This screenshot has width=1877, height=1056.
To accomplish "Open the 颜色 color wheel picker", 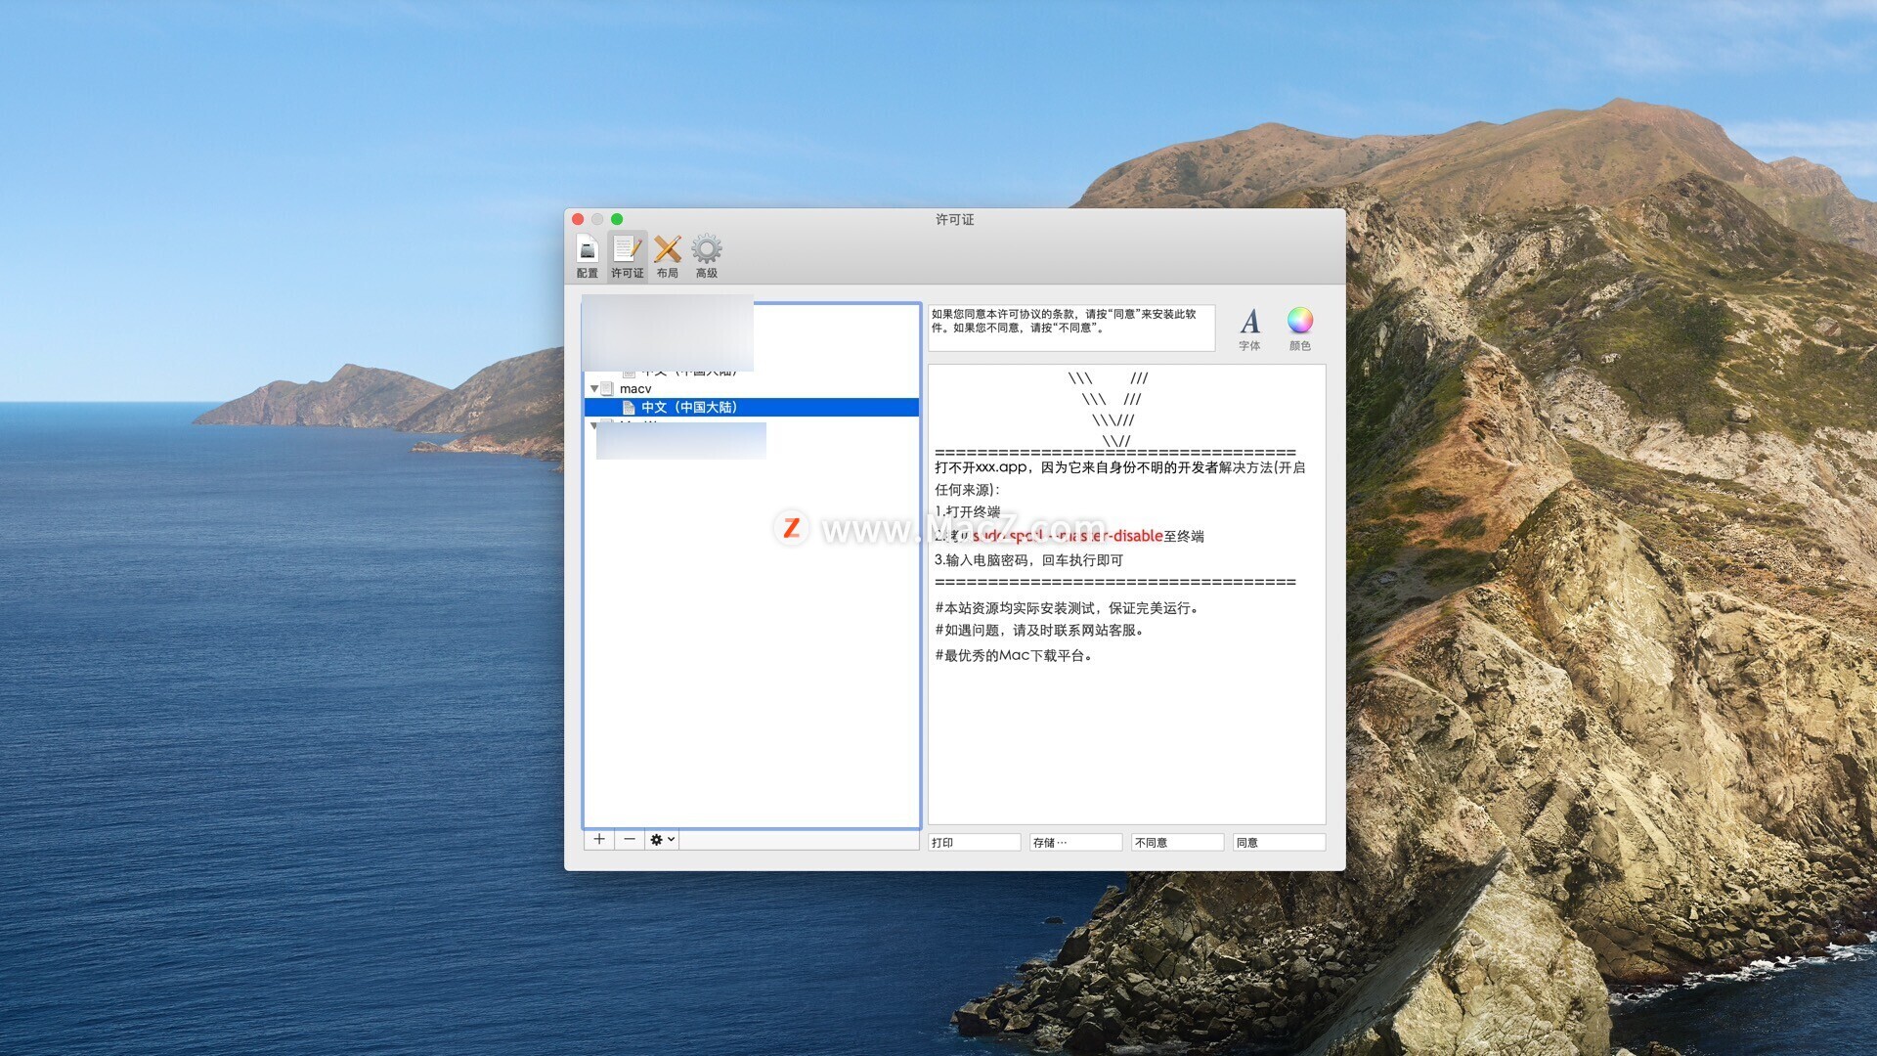I will coord(1299,329).
